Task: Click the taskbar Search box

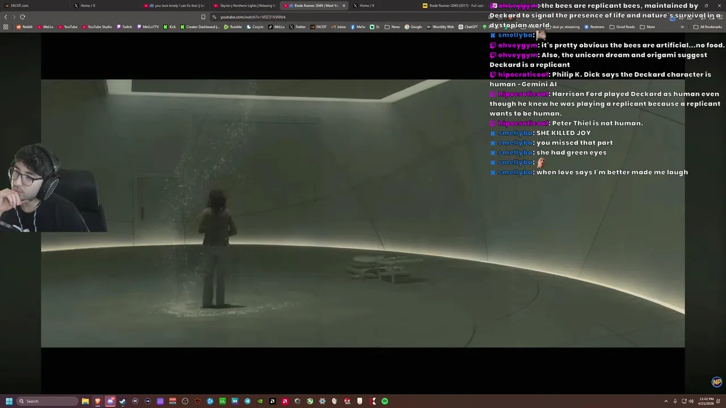Action: [x=48, y=401]
